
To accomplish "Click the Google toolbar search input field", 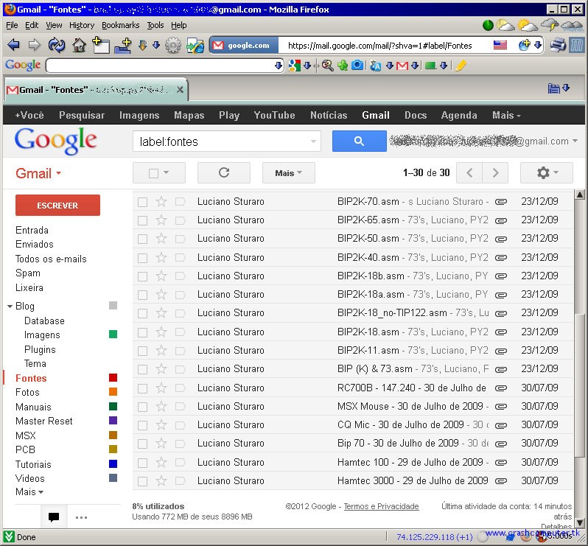I will pos(161,66).
